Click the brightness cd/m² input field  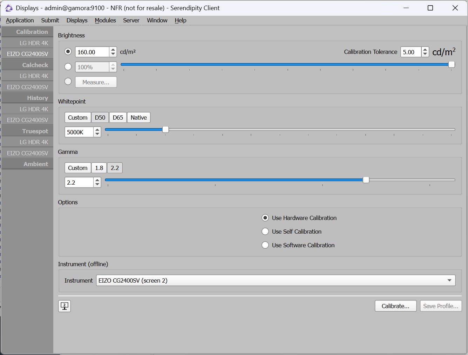pos(92,52)
